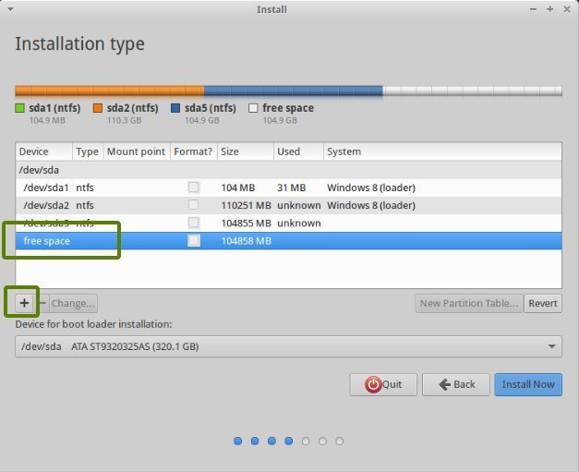The width and height of the screenshot is (579, 472).
Task: Click 110251 MB size cell
Action: (x=247, y=205)
